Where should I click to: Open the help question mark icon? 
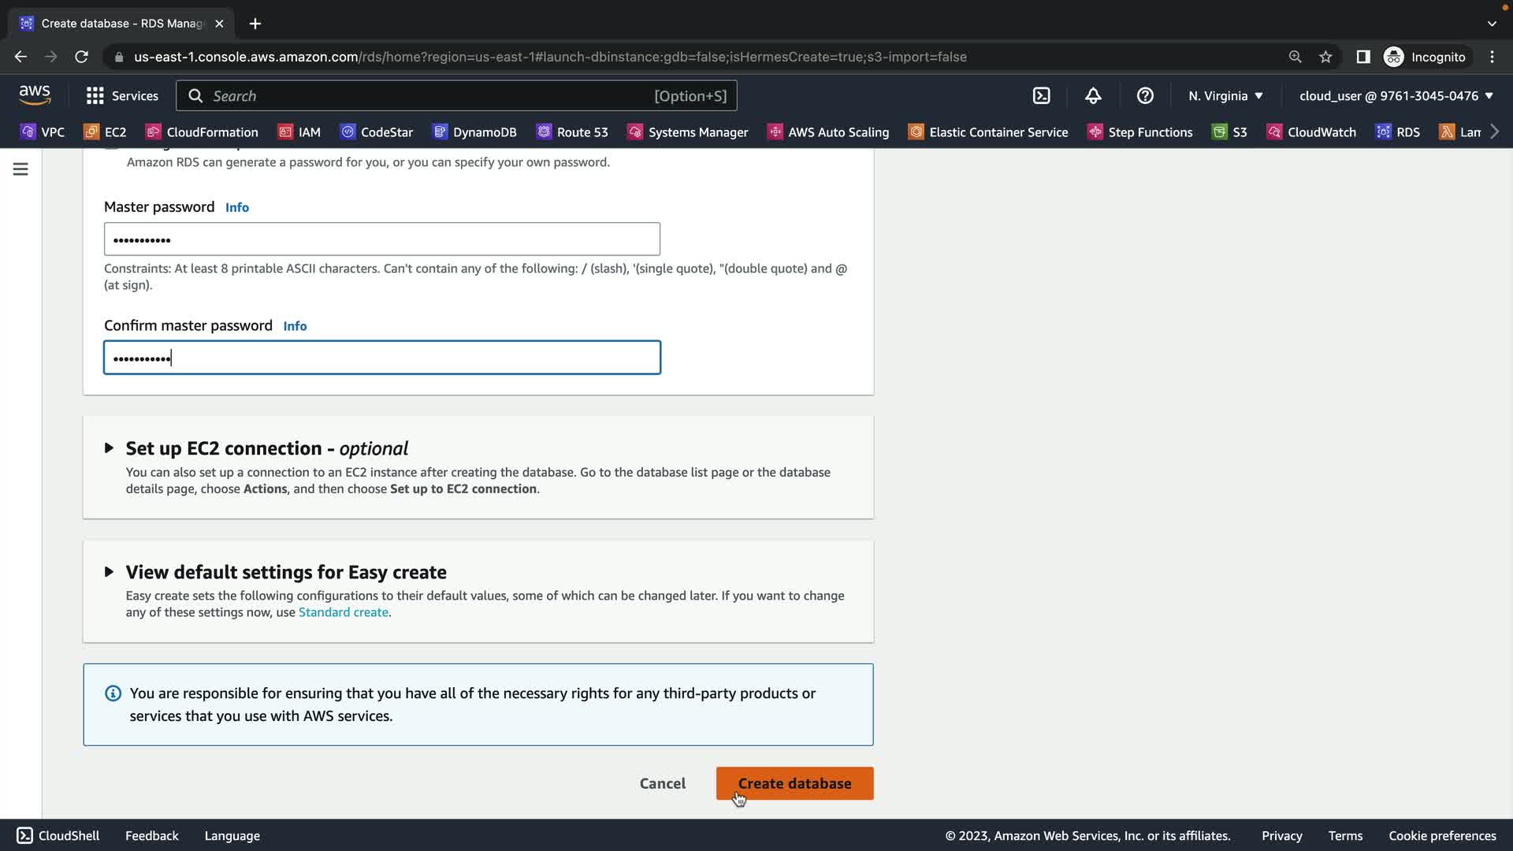pos(1145,95)
